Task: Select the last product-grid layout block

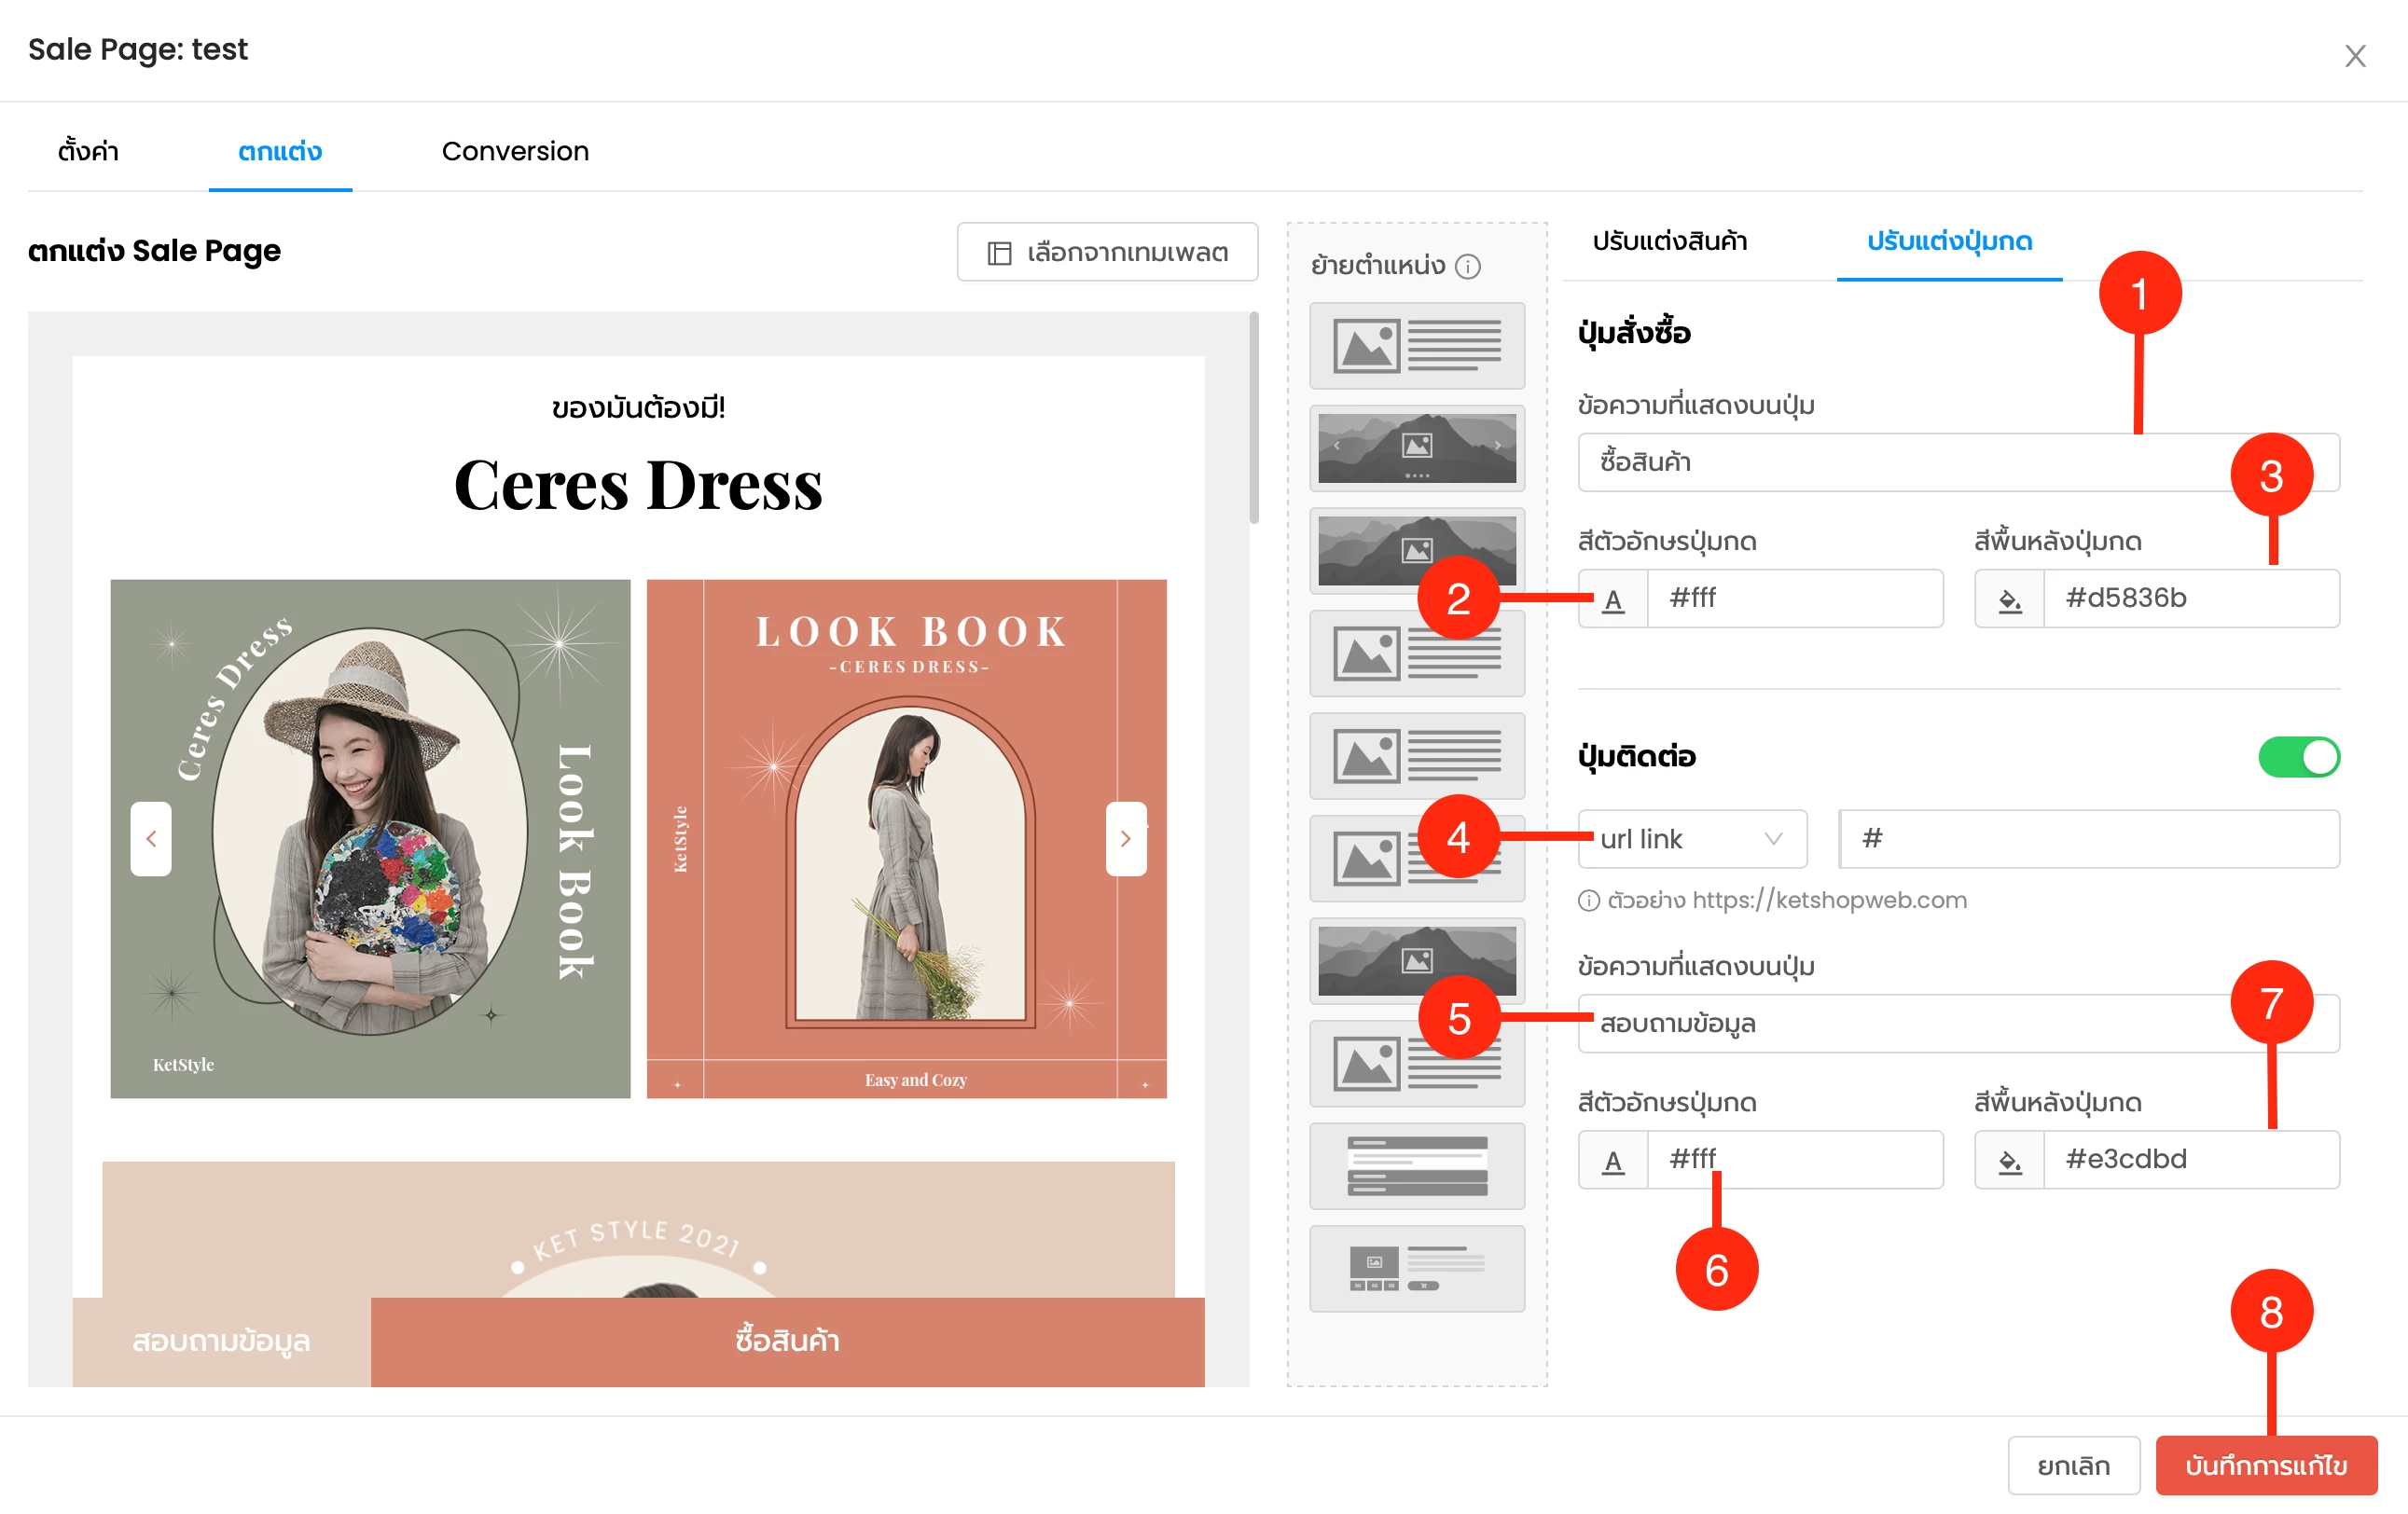Action: (1417, 1268)
